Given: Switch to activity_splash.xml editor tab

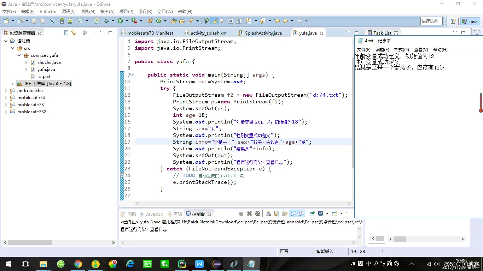Looking at the screenshot, I should [x=209, y=33].
